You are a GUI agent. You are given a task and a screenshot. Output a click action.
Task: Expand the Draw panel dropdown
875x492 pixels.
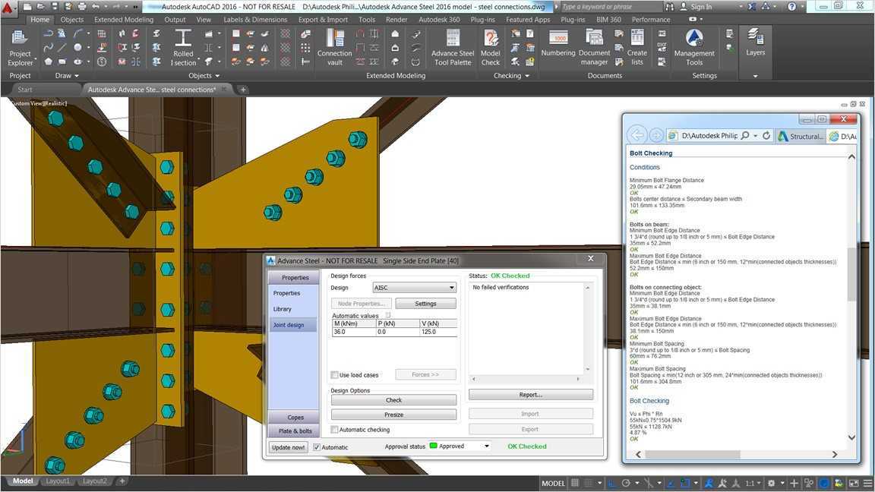[x=67, y=75]
